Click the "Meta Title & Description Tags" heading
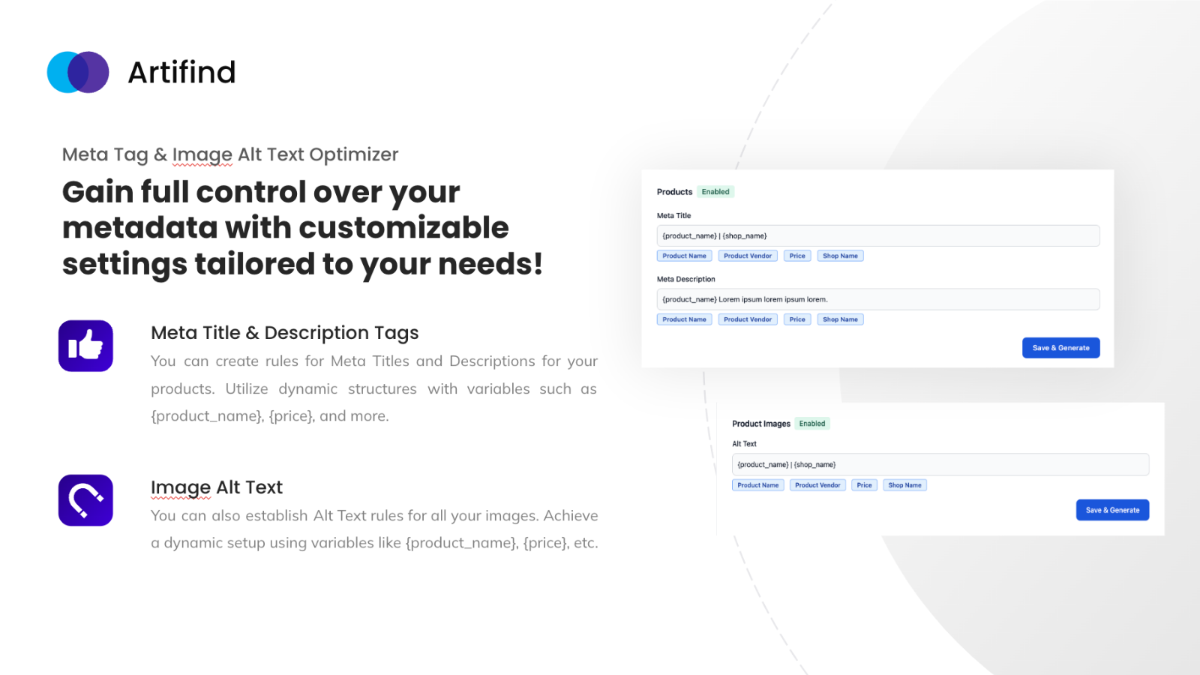Viewport: 1200px width, 675px height. (x=285, y=333)
